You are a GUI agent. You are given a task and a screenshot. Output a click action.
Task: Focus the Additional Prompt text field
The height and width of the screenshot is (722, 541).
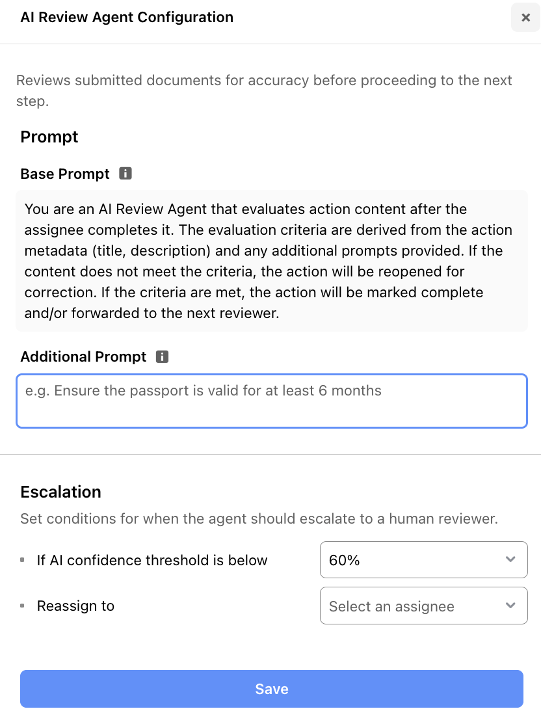pyautogui.click(x=272, y=401)
